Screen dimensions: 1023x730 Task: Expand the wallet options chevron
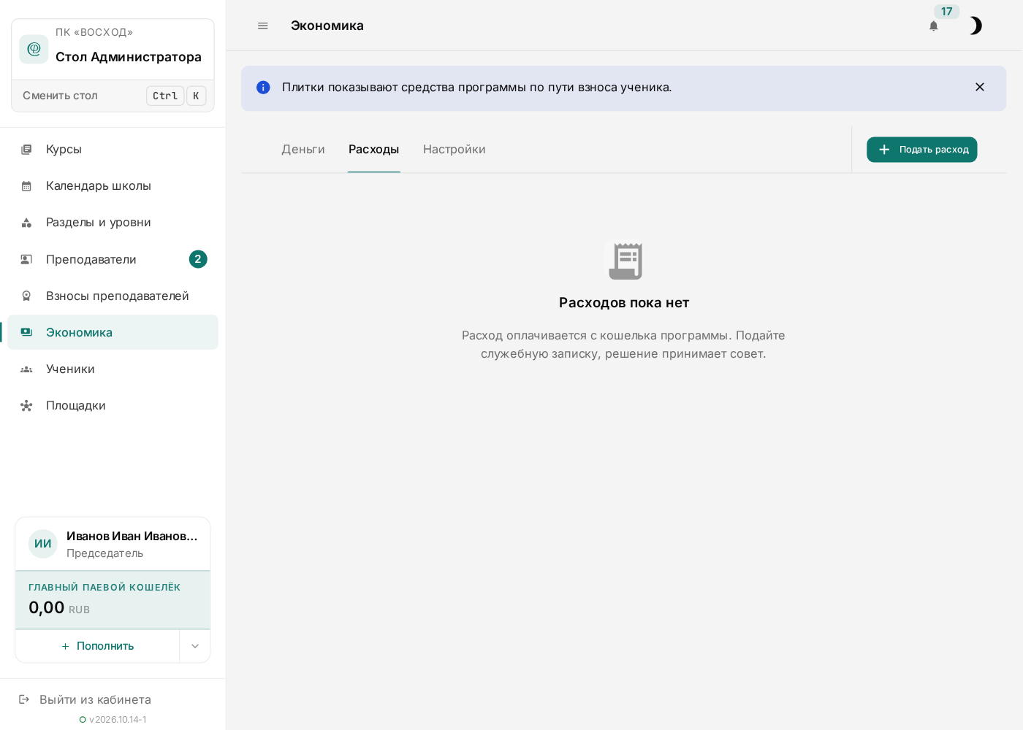click(x=195, y=646)
